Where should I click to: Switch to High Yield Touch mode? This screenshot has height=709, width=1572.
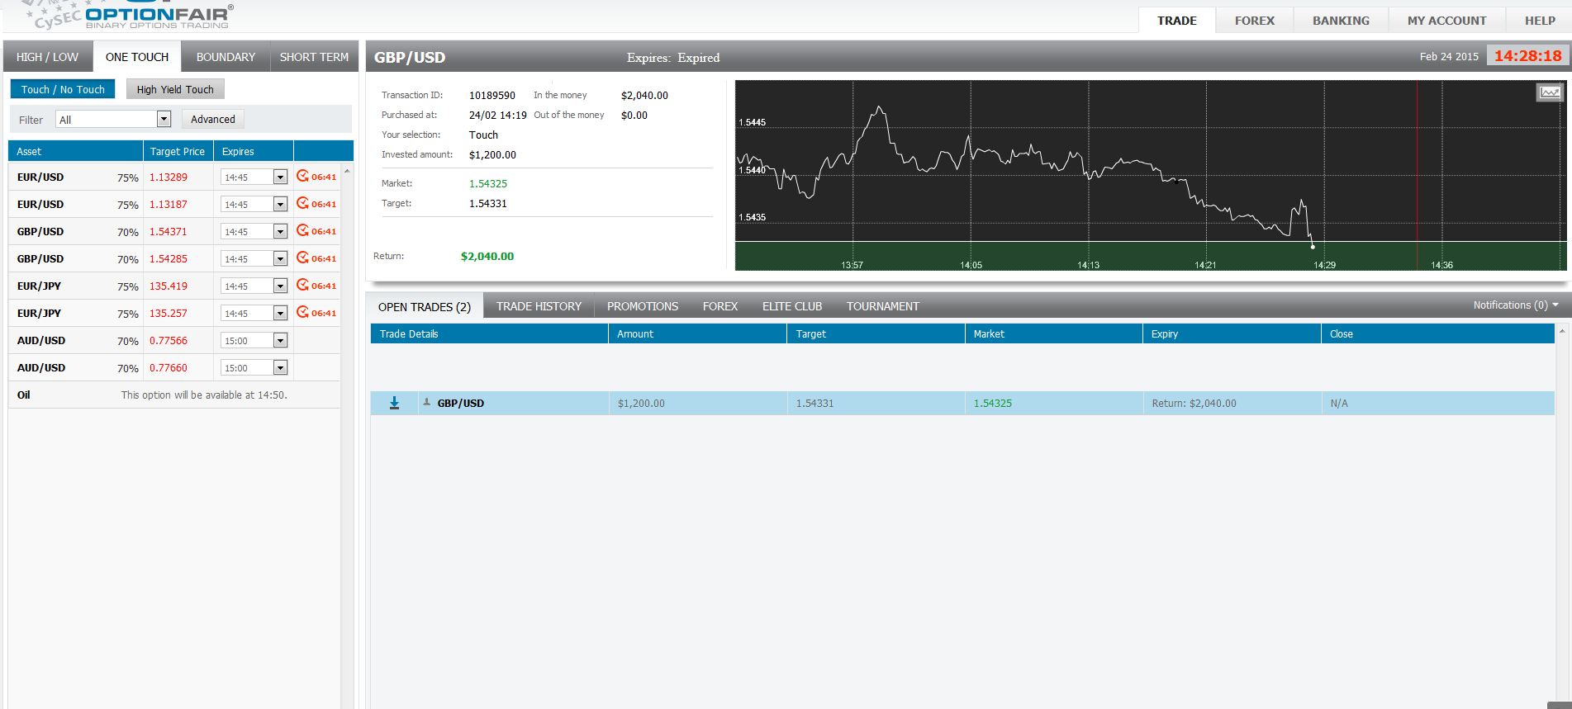point(175,89)
